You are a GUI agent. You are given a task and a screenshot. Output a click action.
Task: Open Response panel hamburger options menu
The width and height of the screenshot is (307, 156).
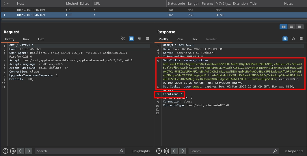pyautogui.click(x=301, y=39)
